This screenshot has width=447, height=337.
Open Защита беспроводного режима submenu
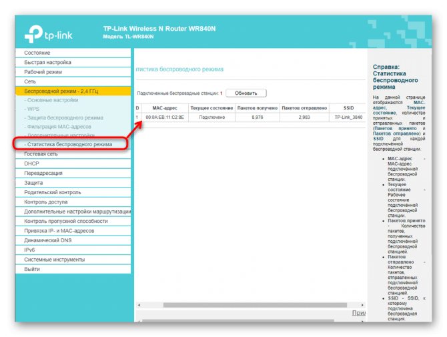tap(63, 117)
